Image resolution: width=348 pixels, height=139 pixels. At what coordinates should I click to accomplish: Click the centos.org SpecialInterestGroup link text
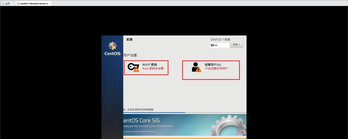click(140, 131)
